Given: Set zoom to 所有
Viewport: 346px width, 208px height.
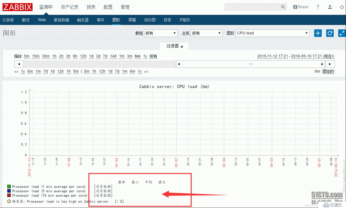Looking at the screenshot, I should click(153, 56).
